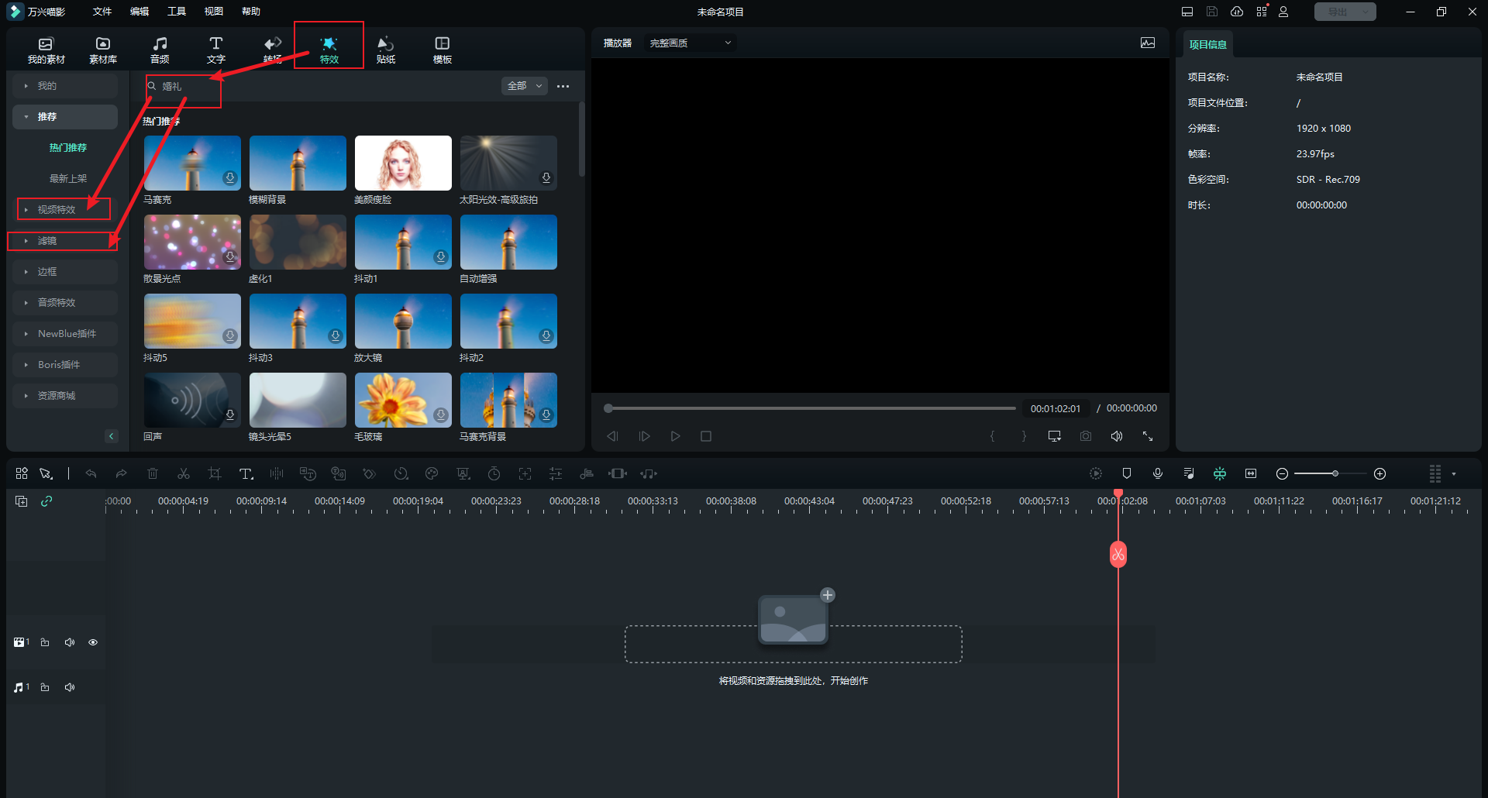Mute audio track 1 speaker icon
The width and height of the screenshot is (1488, 798).
pos(70,687)
